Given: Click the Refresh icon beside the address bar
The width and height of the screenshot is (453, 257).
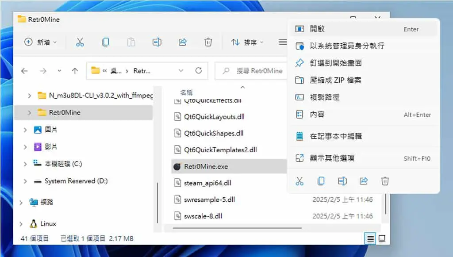Looking at the screenshot, I should point(199,70).
